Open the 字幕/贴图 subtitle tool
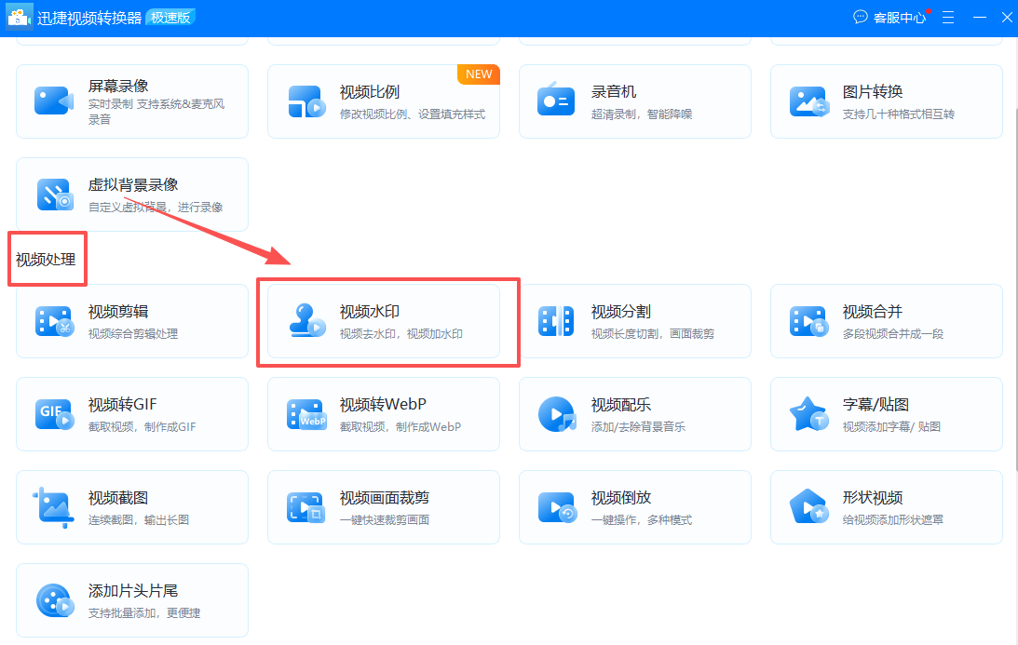 (886, 413)
